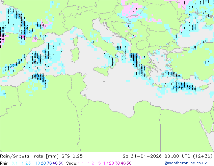Select the Rain 50 legend value
Image resolution: width=214 pixels, height=166 pixels.
[x=61, y=163]
